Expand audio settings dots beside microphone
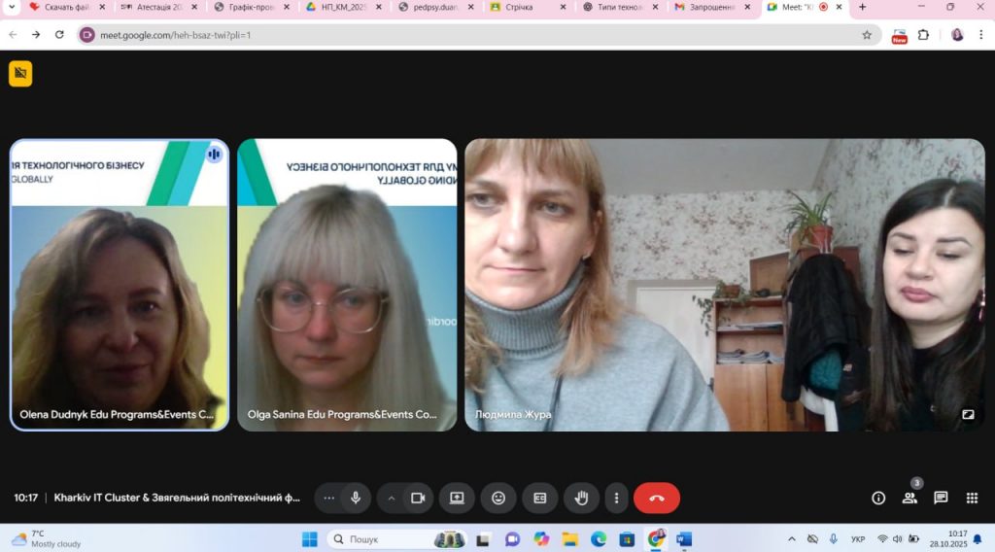Viewport: 995px width, 552px height. pyautogui.click(x=328, y=498)
